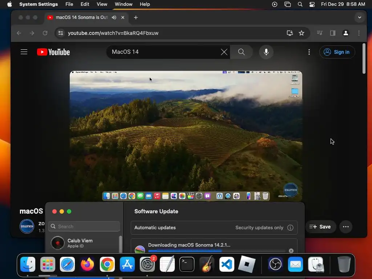This screenshot has width=372, height=279.
Task: Open Mail from the Dock
Action: (295, 264)
